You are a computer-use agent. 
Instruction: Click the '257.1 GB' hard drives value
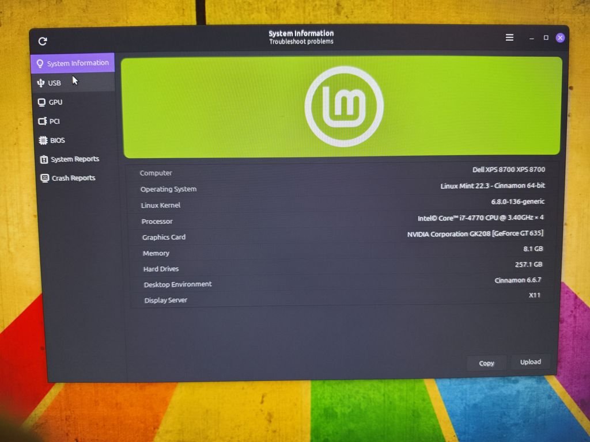(x=528, y=265)
